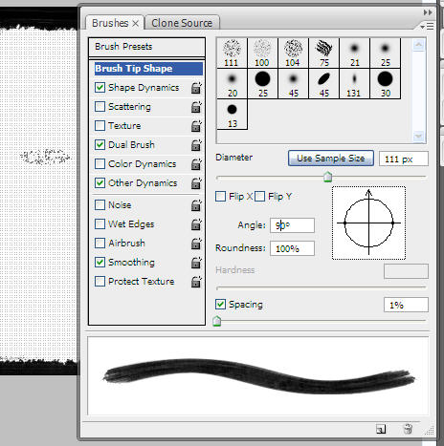Enable the Noise checkbox
The image size is (444, 446).
100,204
